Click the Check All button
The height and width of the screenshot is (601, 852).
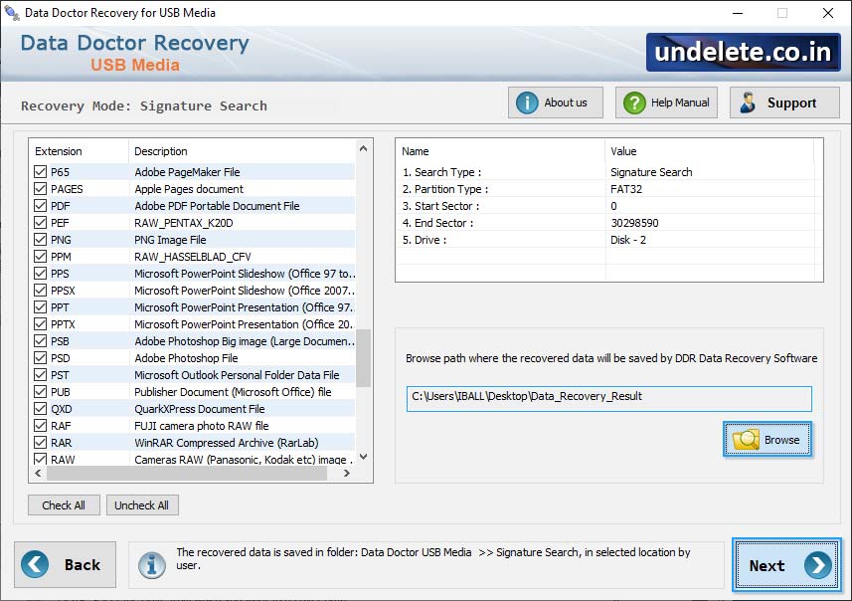(64, 504)
